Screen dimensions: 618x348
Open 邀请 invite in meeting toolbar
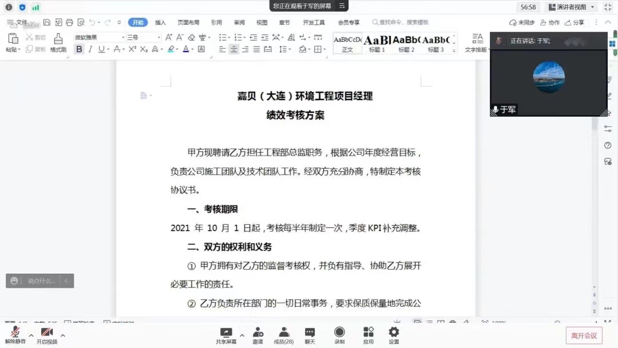pos(257,336)
